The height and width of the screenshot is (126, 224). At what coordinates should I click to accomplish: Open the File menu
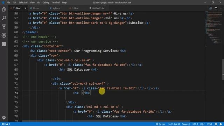[x=8, y=2]
